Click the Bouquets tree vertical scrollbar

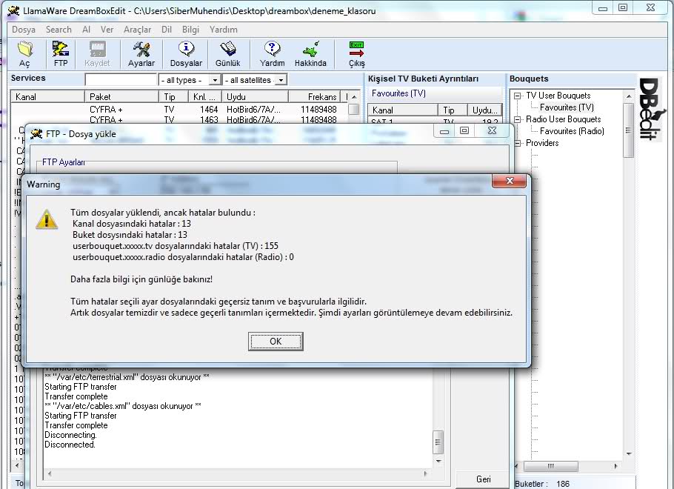[x=628, y=130]
